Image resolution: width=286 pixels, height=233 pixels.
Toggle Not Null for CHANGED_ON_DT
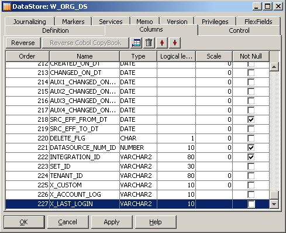[251, 73]
